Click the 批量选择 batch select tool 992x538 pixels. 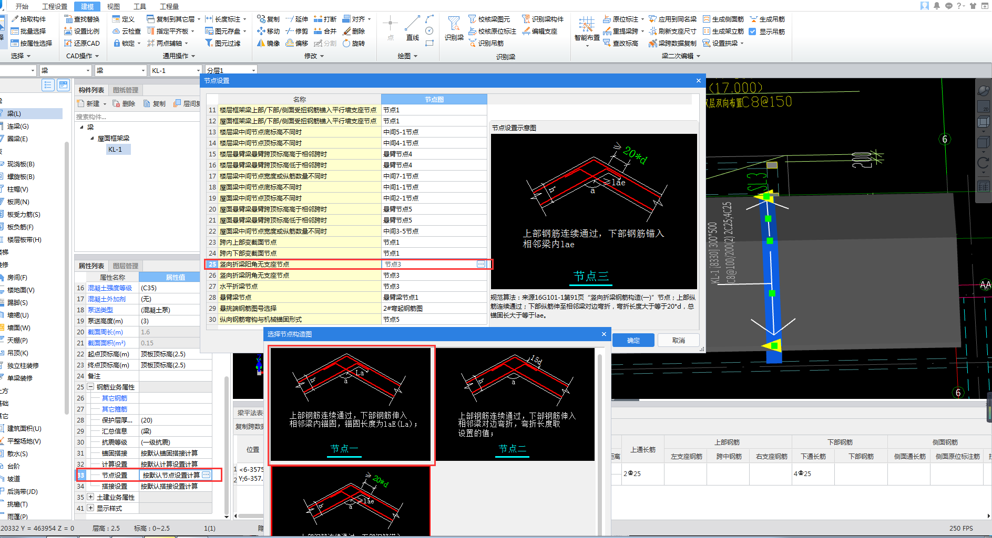click(29, 31)
